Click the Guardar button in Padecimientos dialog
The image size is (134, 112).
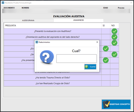[x=90, y=67]
